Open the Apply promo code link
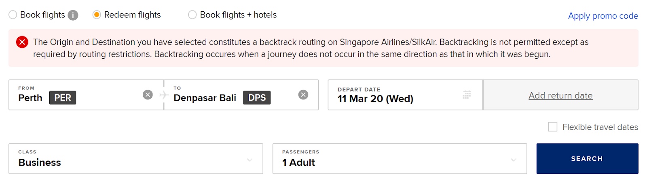The width and height of the screenshot is (647, 184). [x=603, y=16]
